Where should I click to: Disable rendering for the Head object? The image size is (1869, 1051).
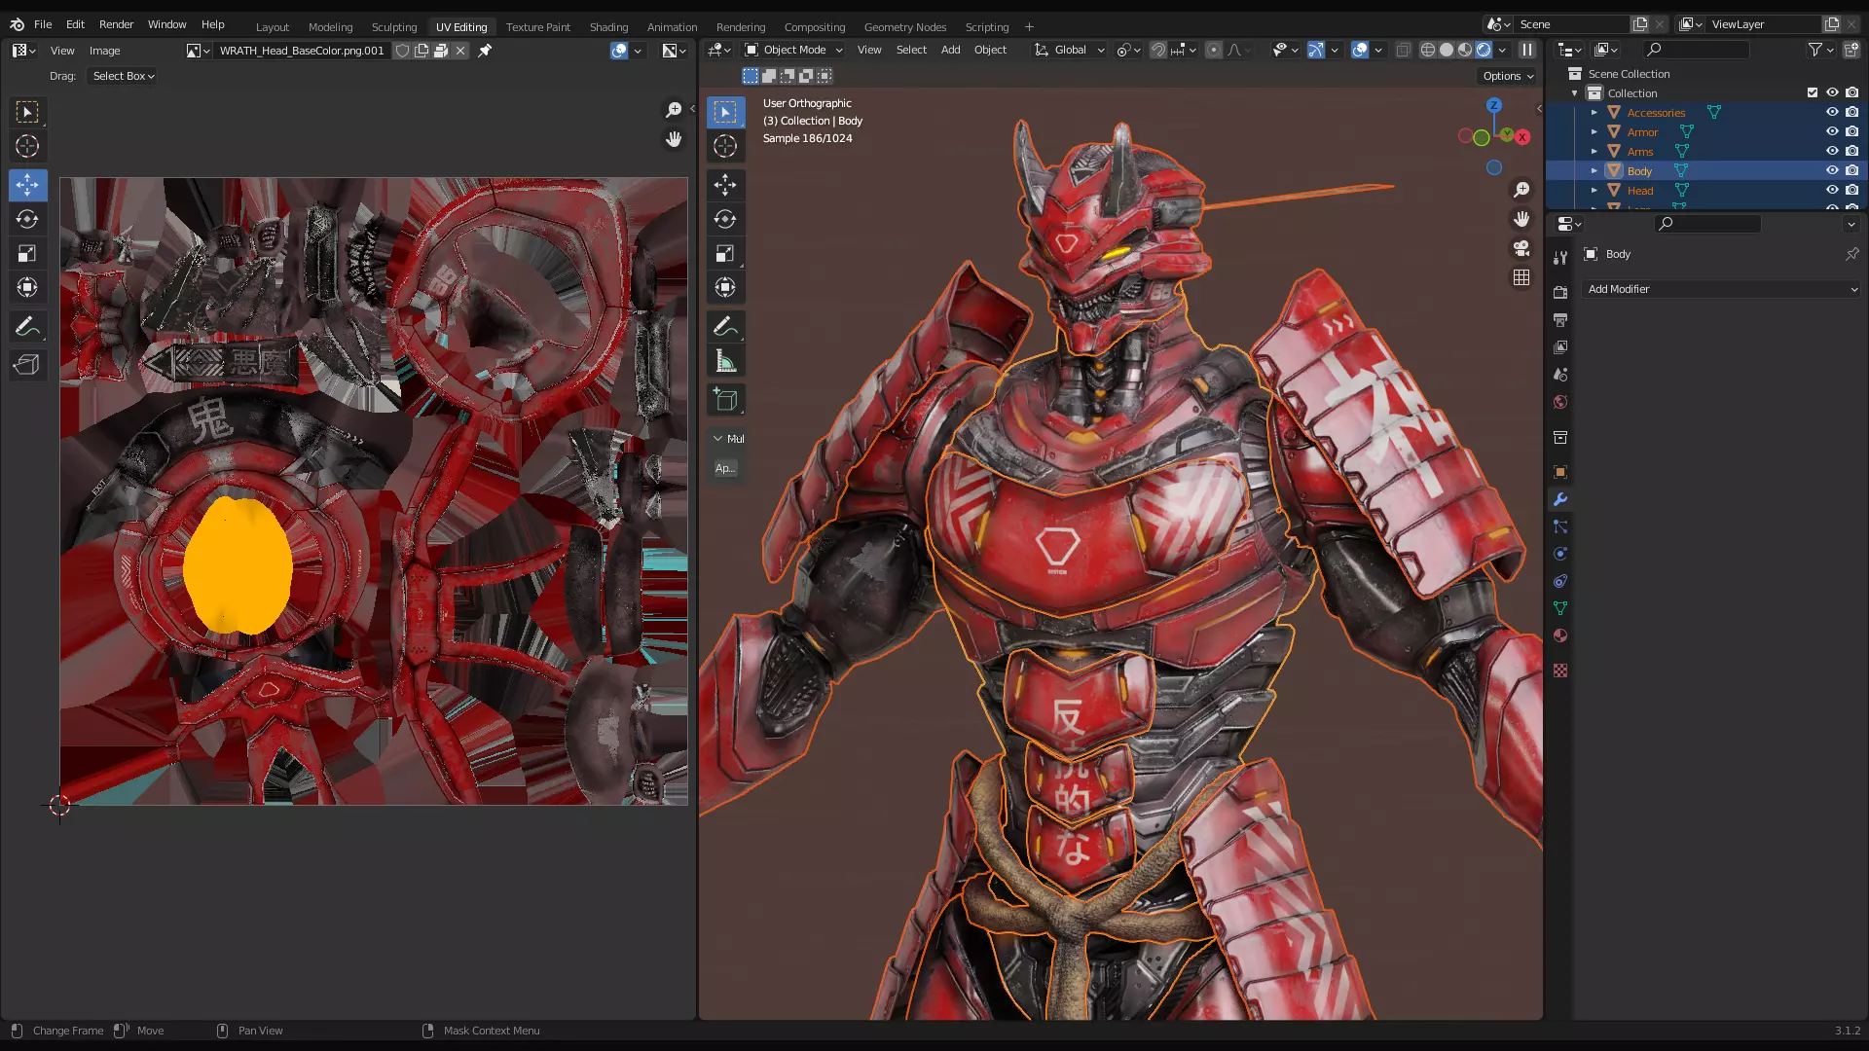point(1851,190)
